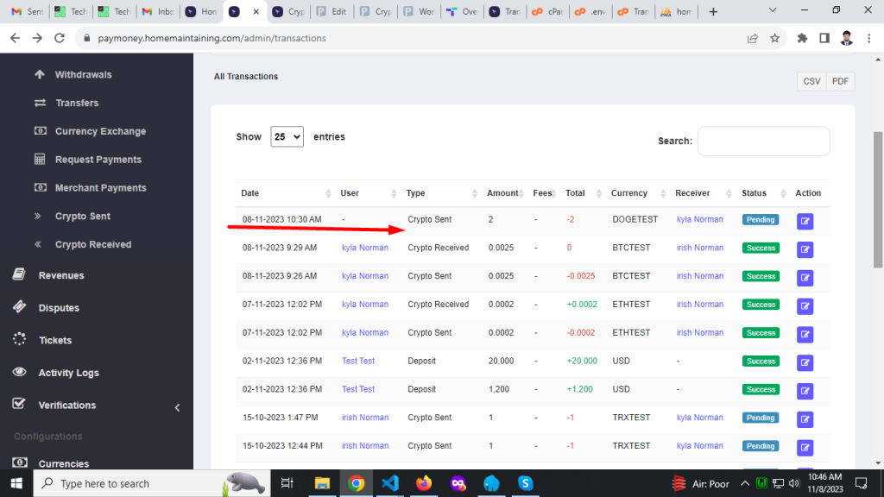Viewport: 884px width, 497px height.
Task: Open the Show entries dropdown
Action: point(287,136)
